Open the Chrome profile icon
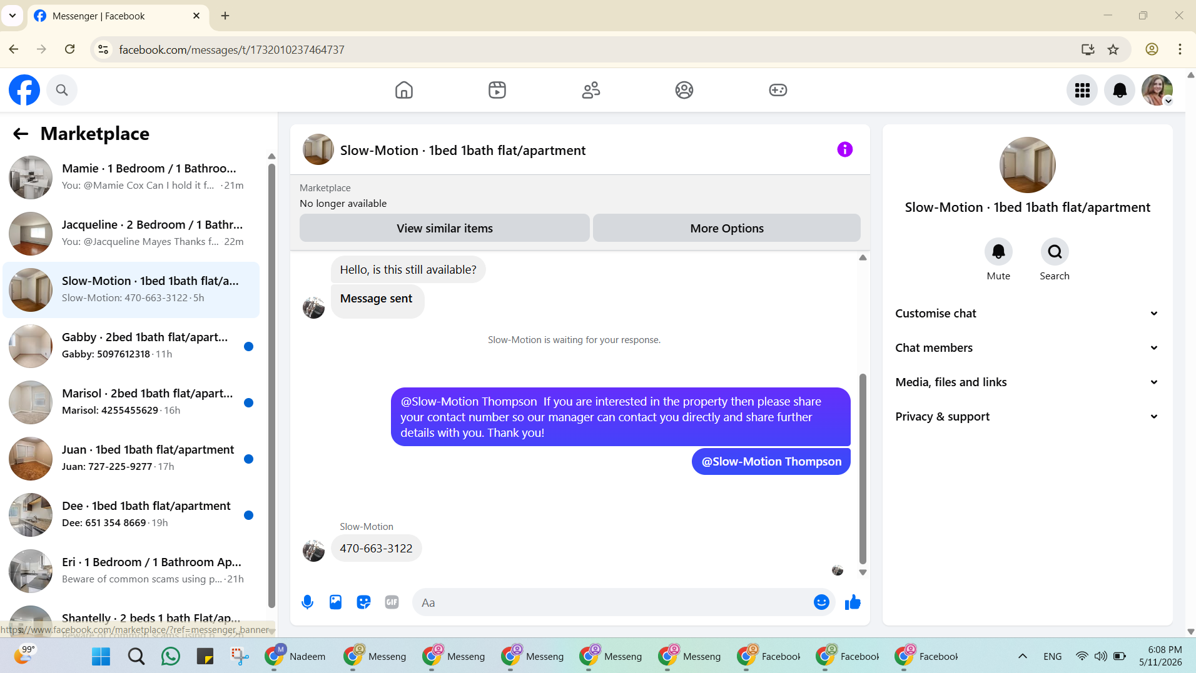Viewport: 1196px width, 673px height. pos(1152,49)
